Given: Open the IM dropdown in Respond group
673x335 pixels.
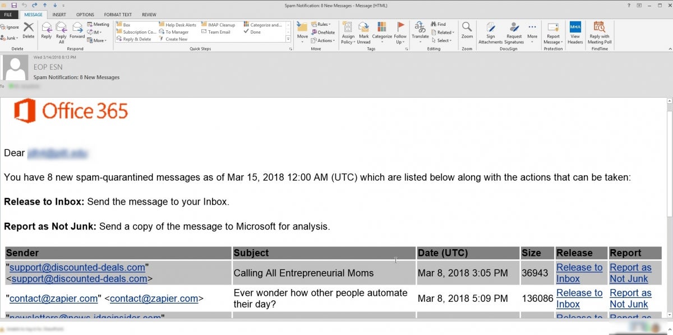Looking at the screenshot, I should (x=95, y=33).
